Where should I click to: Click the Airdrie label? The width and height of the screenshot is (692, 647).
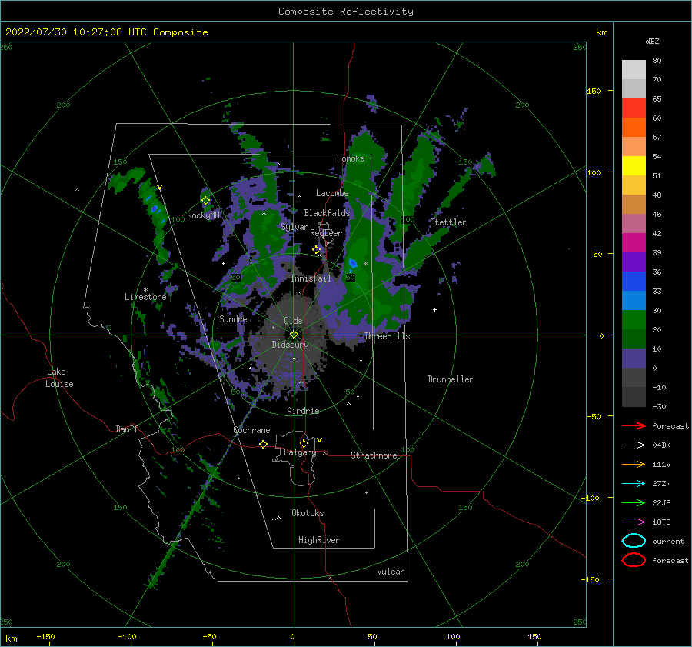tap(303, 411)
